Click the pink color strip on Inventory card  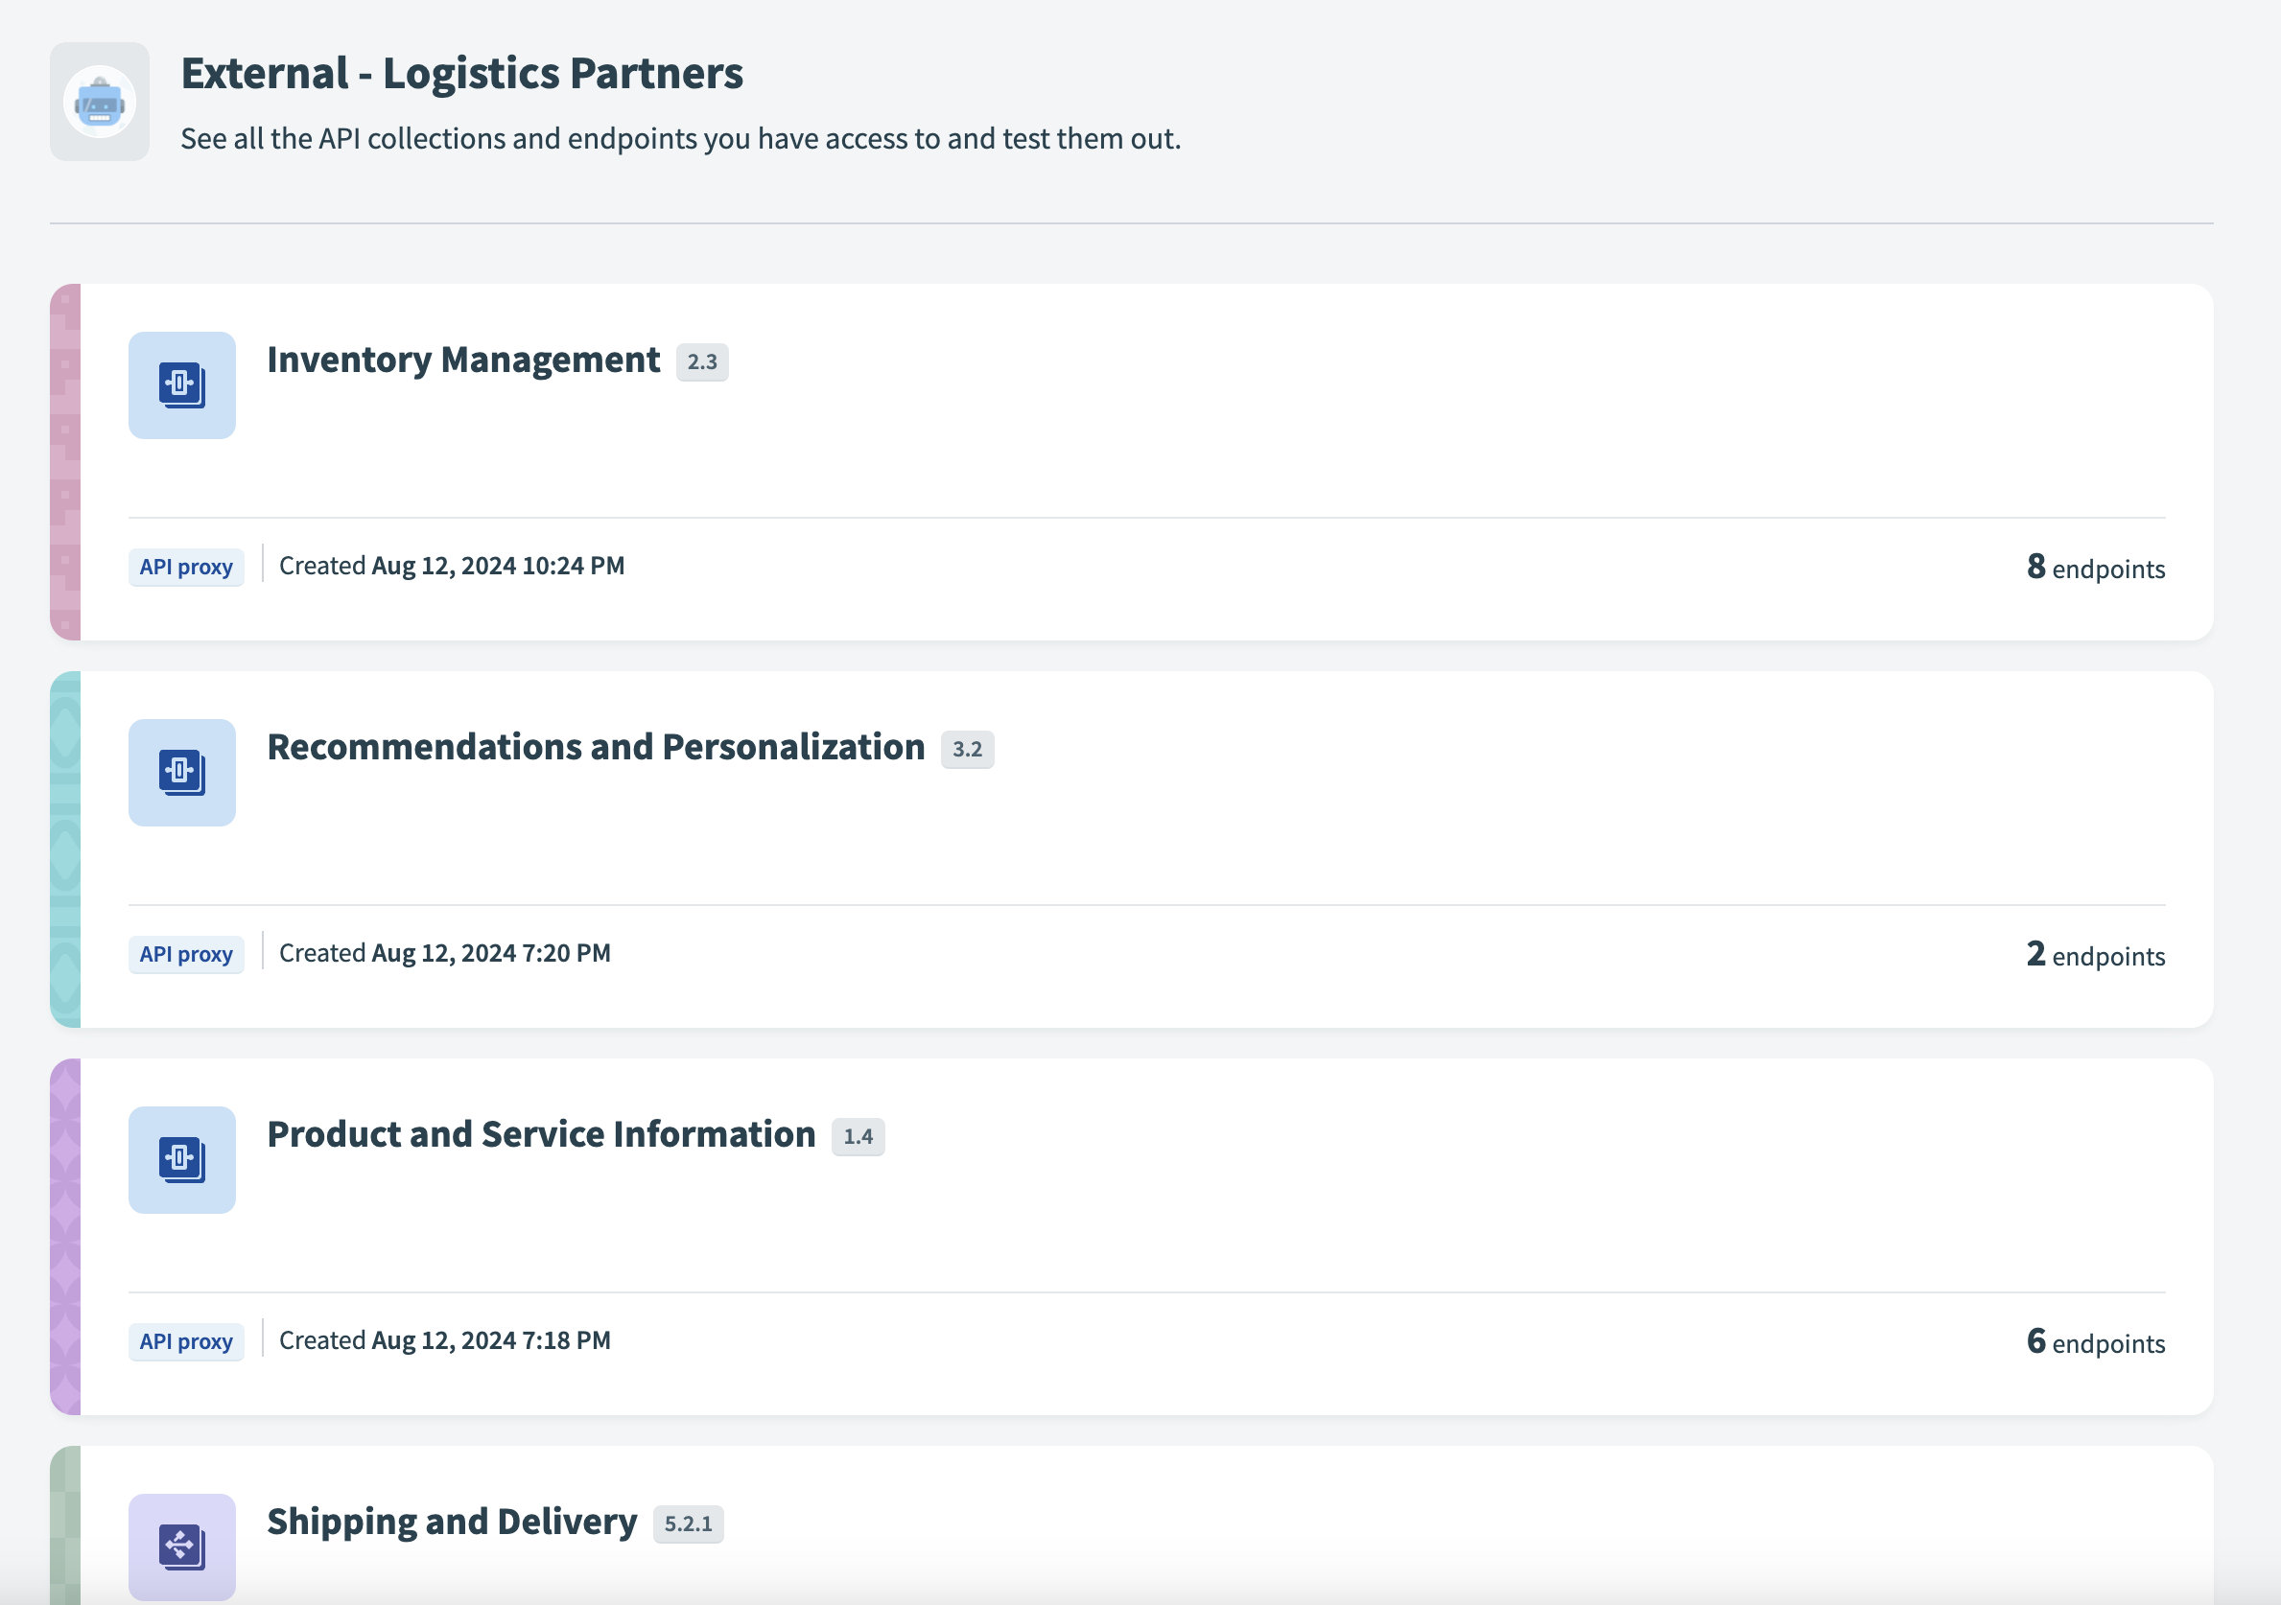point(65,462)
